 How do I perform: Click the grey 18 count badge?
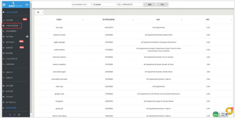27,36
